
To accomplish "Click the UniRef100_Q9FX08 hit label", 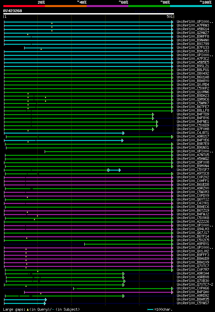I will tap(193, 163).
